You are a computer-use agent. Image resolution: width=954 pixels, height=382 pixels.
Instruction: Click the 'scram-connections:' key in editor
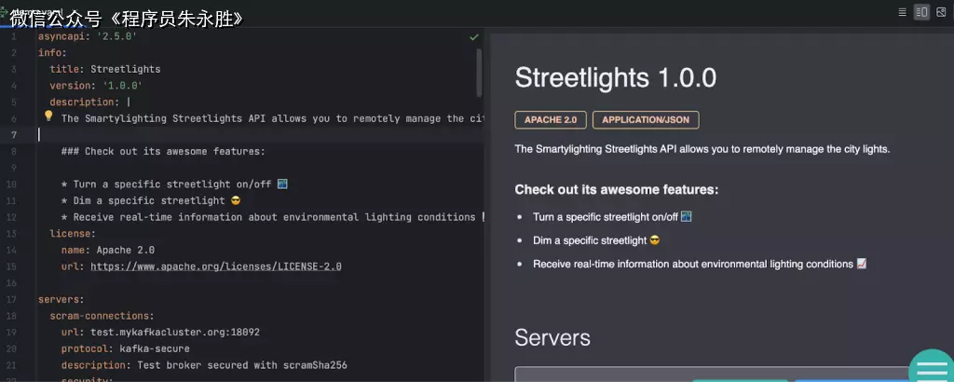(102, 316)
